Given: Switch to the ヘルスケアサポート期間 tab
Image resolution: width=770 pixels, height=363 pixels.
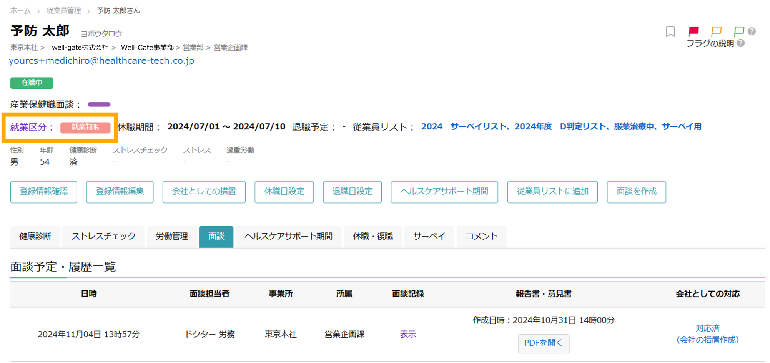Looking at the screenshot, I should [288, 237].
